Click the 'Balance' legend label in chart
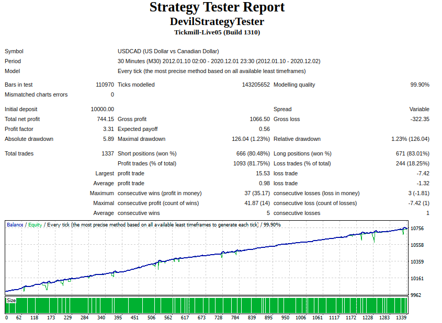Image resolution: width=442 pixels, height=323 pixels. coord(15,224)
